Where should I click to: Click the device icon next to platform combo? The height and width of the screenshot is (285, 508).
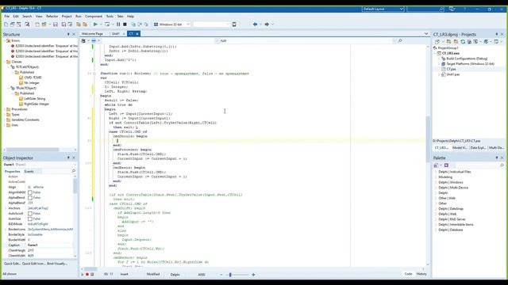pos(234,25)
